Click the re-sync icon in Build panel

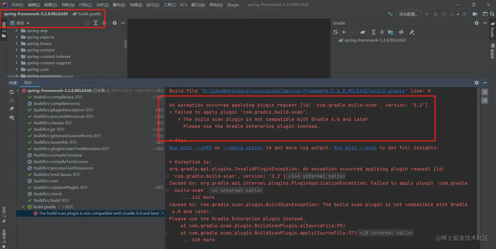click(x=12, y=92)
